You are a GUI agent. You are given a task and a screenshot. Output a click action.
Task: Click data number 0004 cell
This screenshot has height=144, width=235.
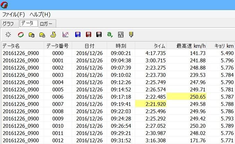point(58,82)
